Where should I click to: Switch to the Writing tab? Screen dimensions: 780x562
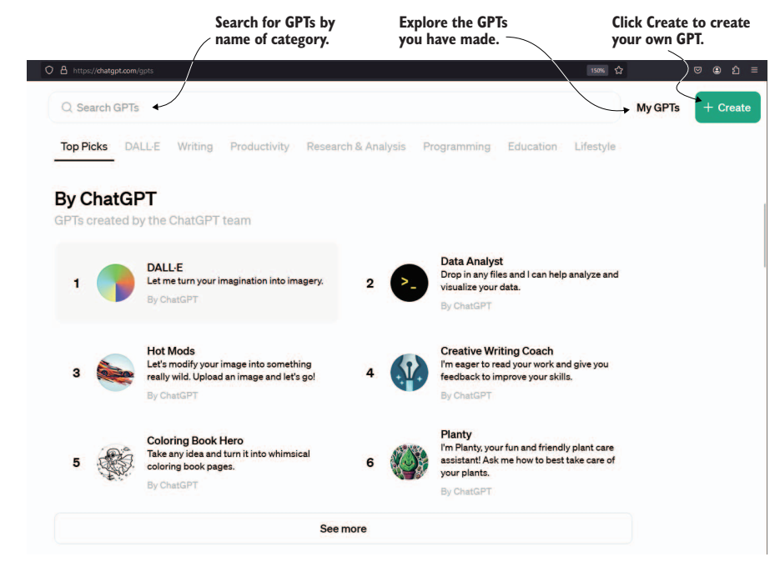point(195,147)
